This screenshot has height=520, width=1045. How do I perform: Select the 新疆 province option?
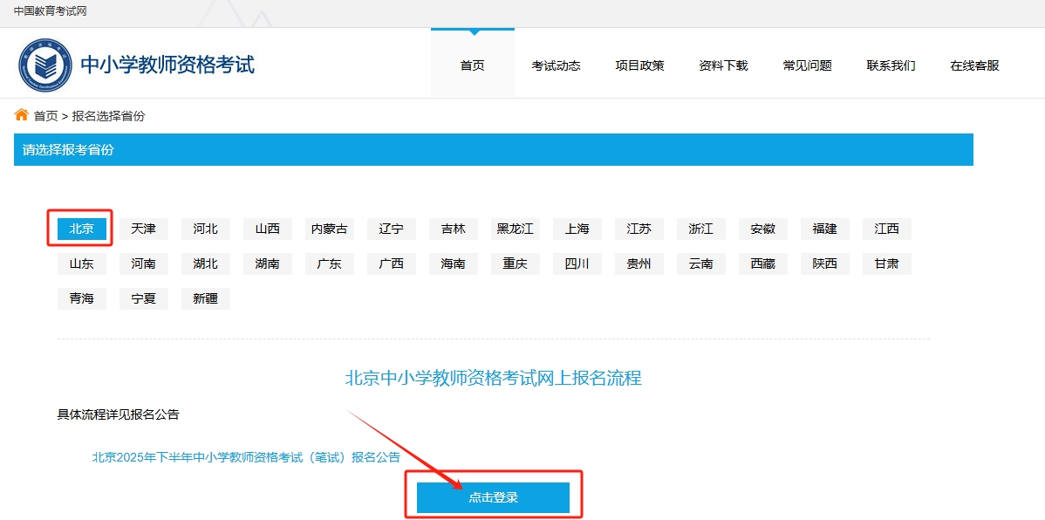pos(205,298)
